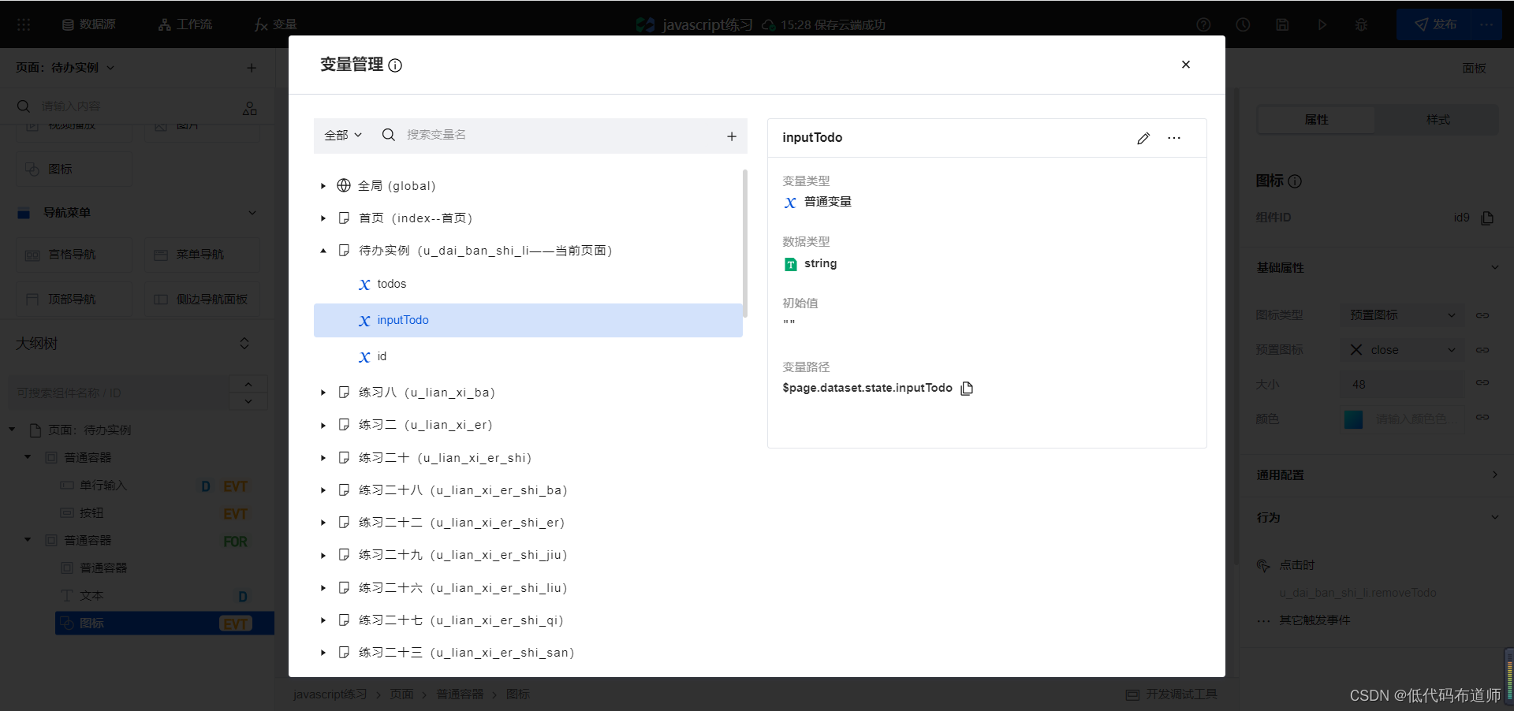Open the 数据源 menu
This screenshot has height=711, width=1514.
[x=88, y=24]
